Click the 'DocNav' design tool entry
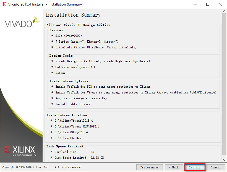The width and height of the screenshot is (227, 172). point(60,73)
